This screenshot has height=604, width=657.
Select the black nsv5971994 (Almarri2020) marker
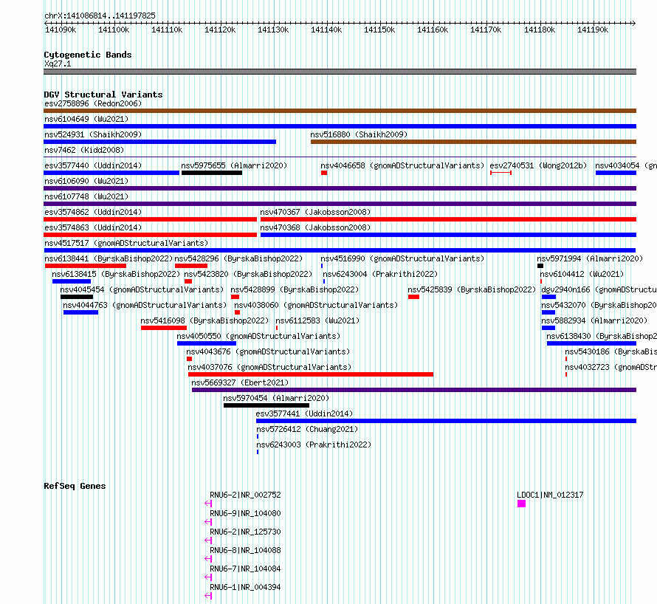point(540,266)
